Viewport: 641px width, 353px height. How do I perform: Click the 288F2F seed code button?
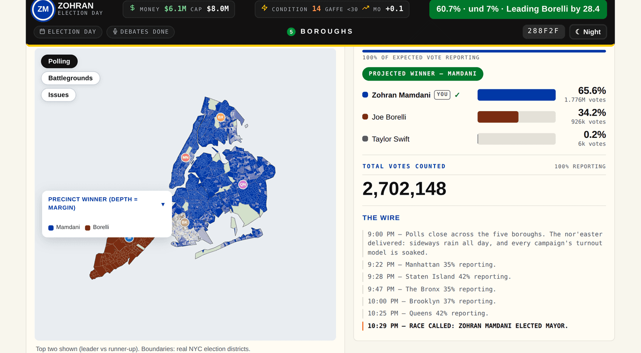[543, 32]
